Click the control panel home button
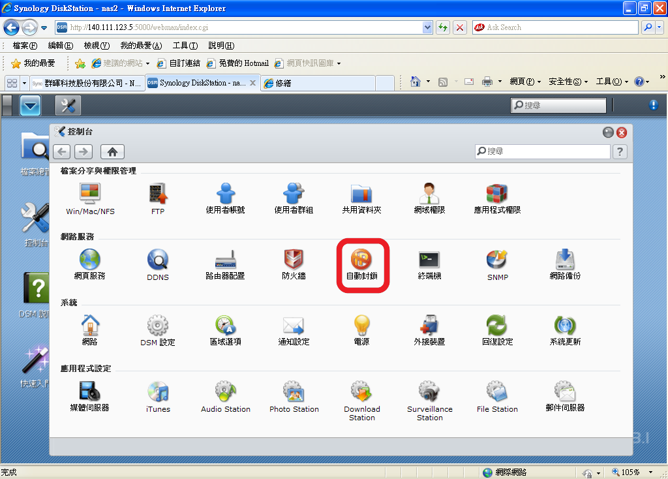 coord(112,151)
